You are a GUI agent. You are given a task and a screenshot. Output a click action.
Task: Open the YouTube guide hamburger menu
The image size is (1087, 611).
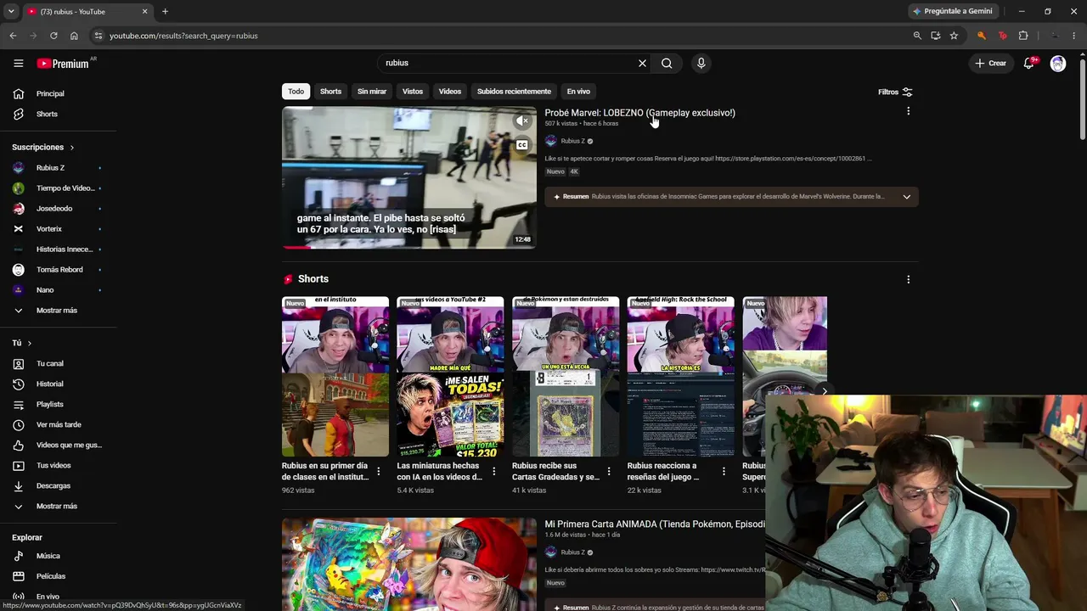tap(18, 63)
